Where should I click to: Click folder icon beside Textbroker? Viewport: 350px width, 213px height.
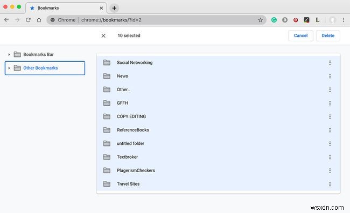pyautogui.click(x=107, y=157)
